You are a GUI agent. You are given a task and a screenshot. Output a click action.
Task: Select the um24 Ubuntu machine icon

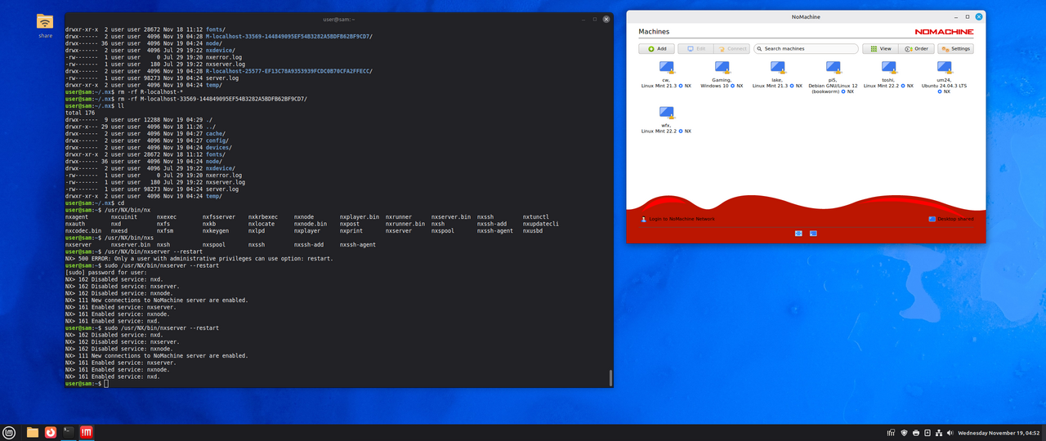[944, 68]
